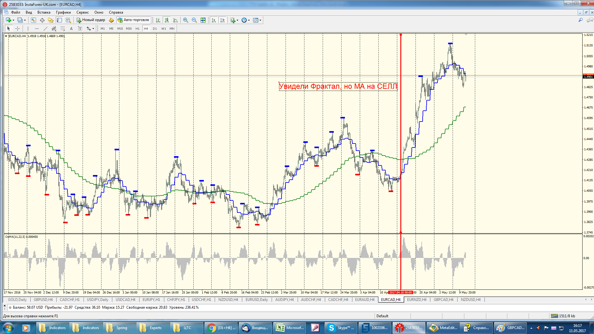594x334 pixels.
Task: Select the vertical line drawing tool
Action: 28,28
